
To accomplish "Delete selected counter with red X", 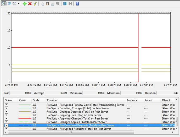I will click(30, 4).
